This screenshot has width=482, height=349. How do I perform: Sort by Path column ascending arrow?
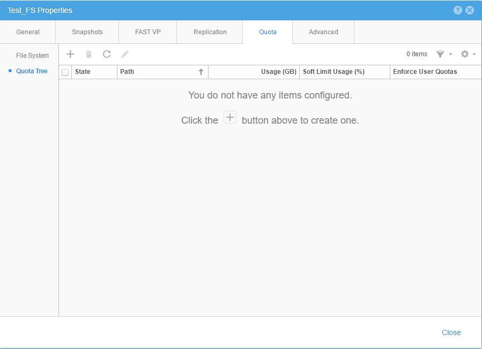coord(201,72)
